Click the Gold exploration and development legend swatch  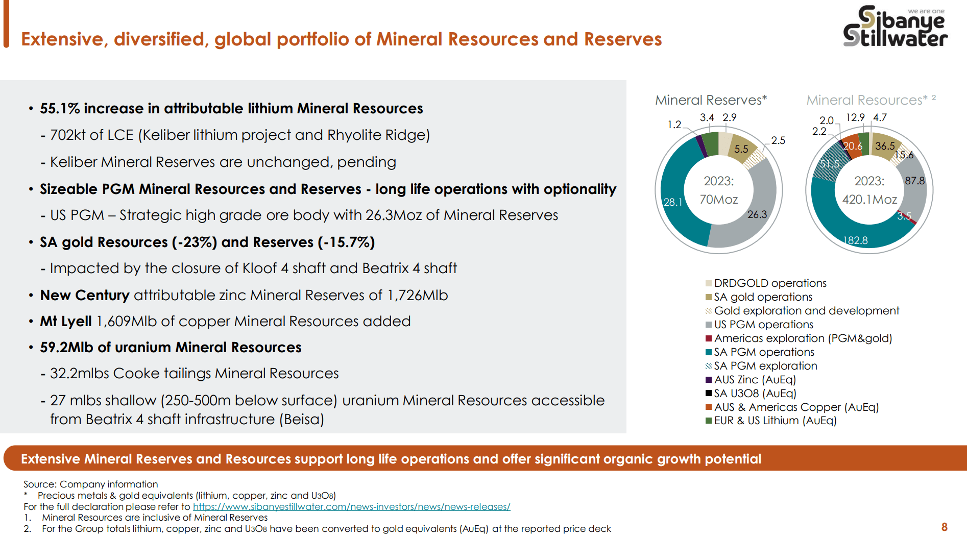708,311
